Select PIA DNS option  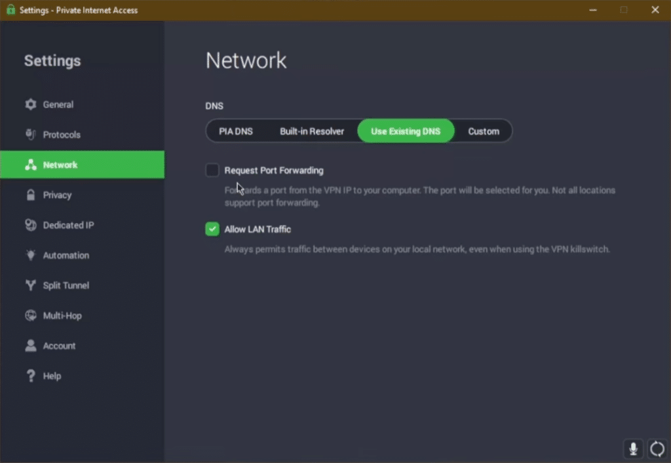pyautogui.click(x=236, y=131)
